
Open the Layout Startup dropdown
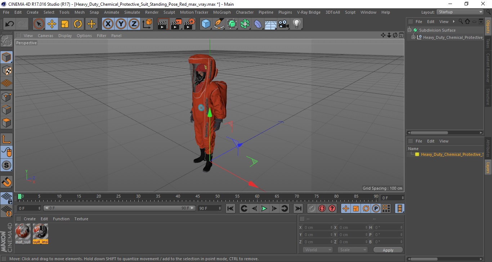460,12
